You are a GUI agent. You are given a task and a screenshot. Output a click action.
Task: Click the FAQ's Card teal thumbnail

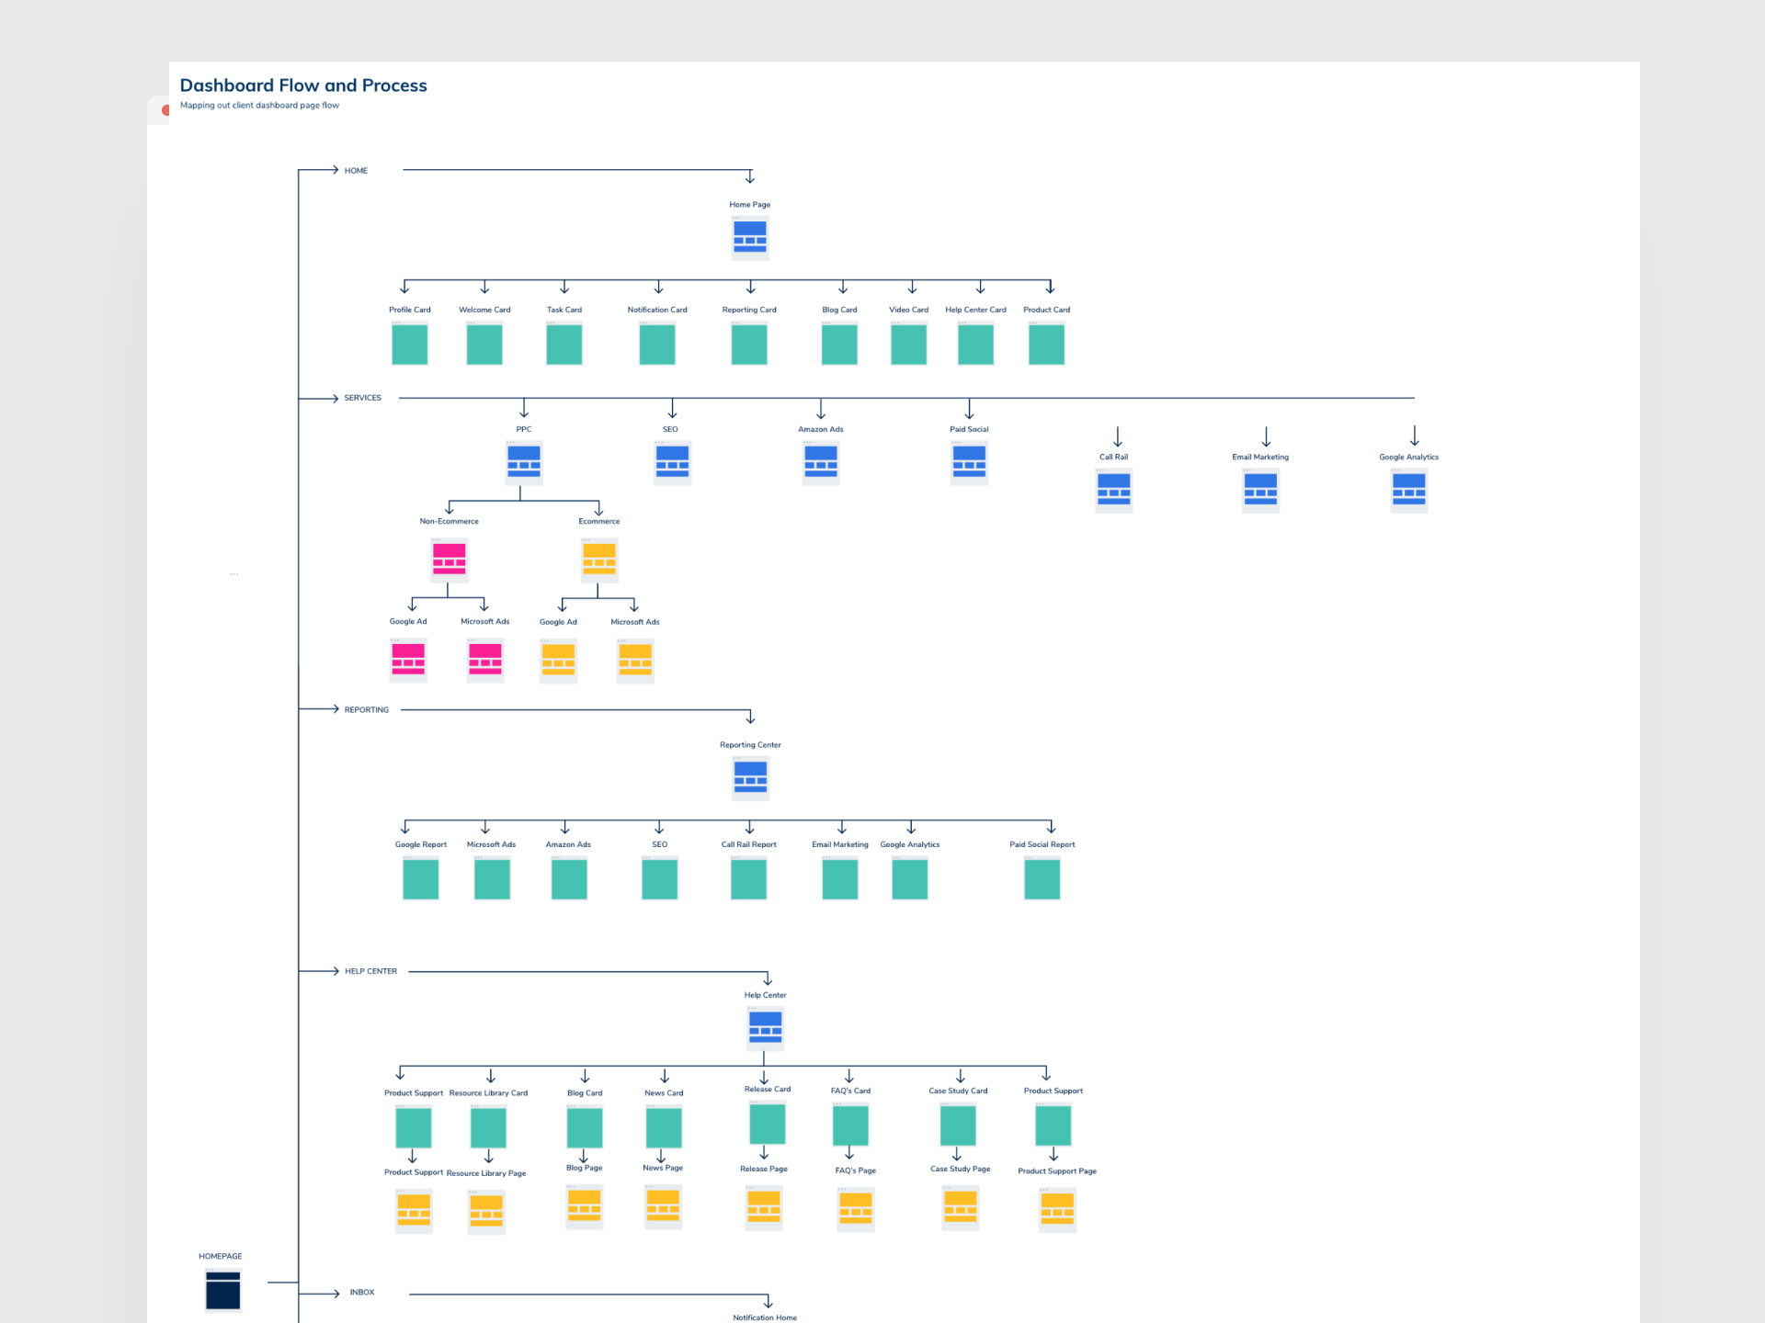pyautogui.click(x=850, y=1125)
